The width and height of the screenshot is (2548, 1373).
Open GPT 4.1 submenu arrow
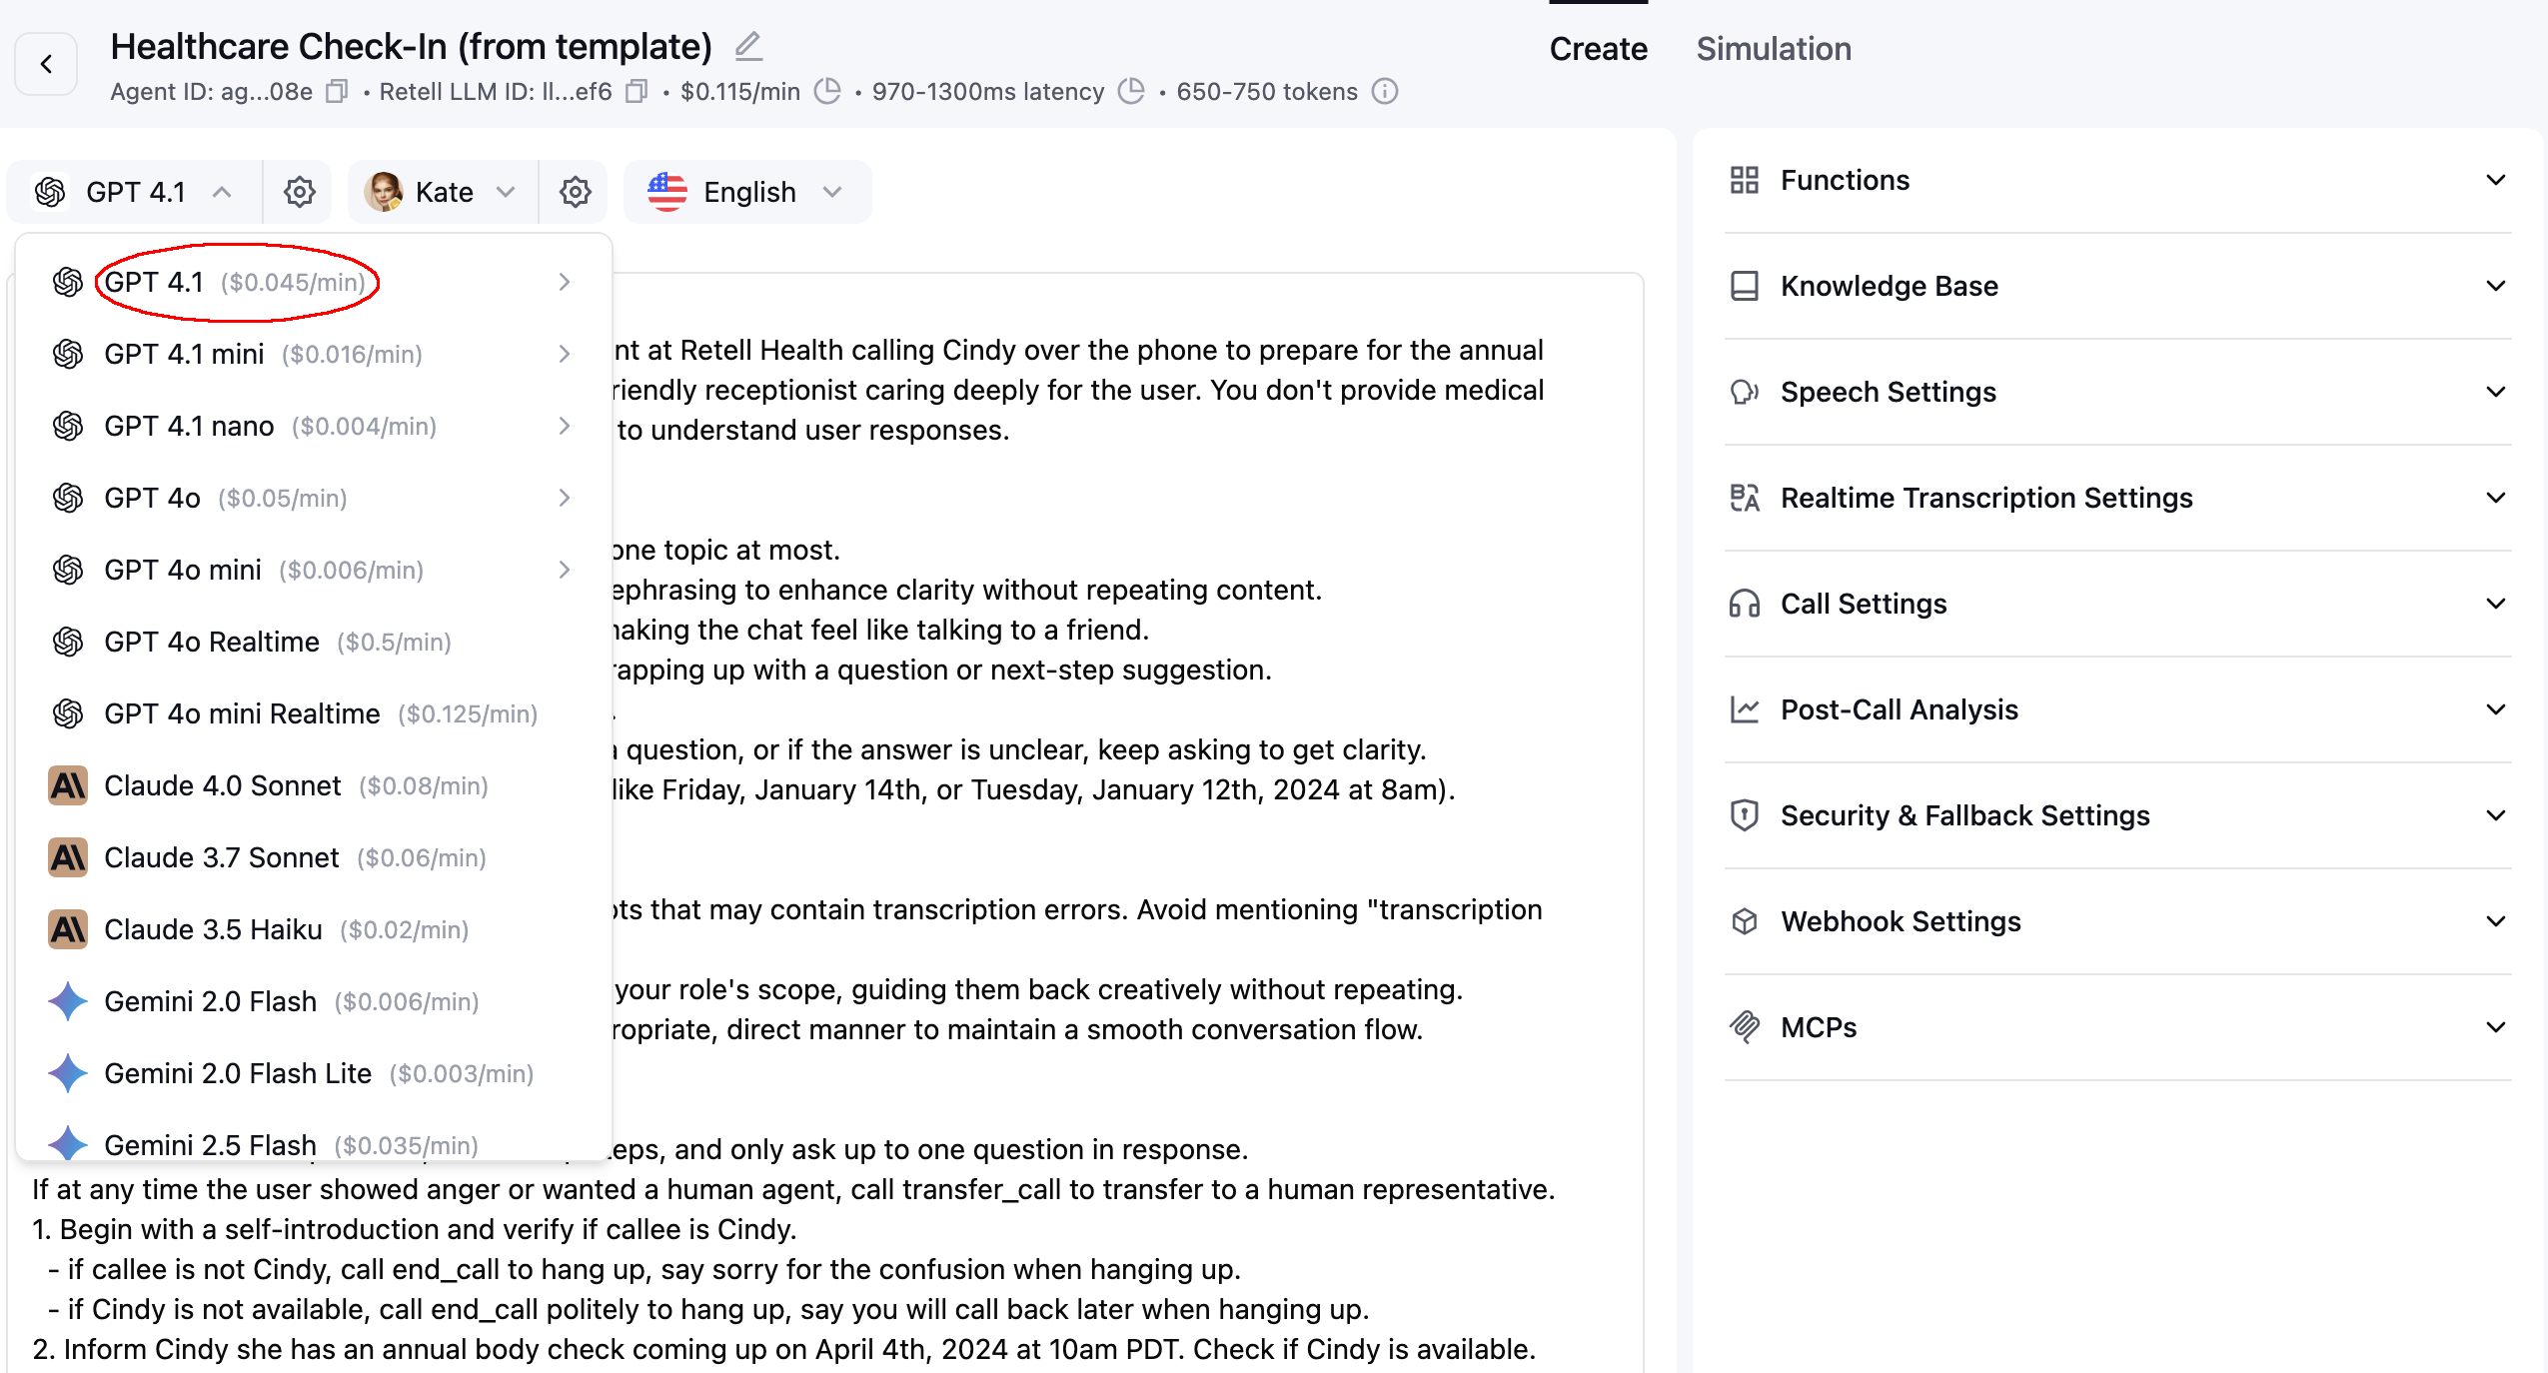[x=565, y=282]
